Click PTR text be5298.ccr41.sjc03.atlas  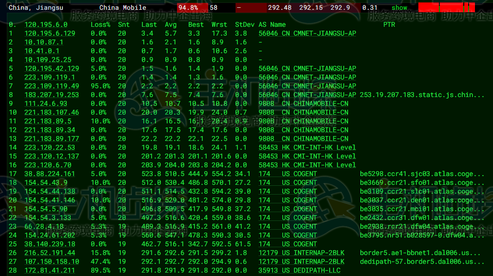click(422, 174)
